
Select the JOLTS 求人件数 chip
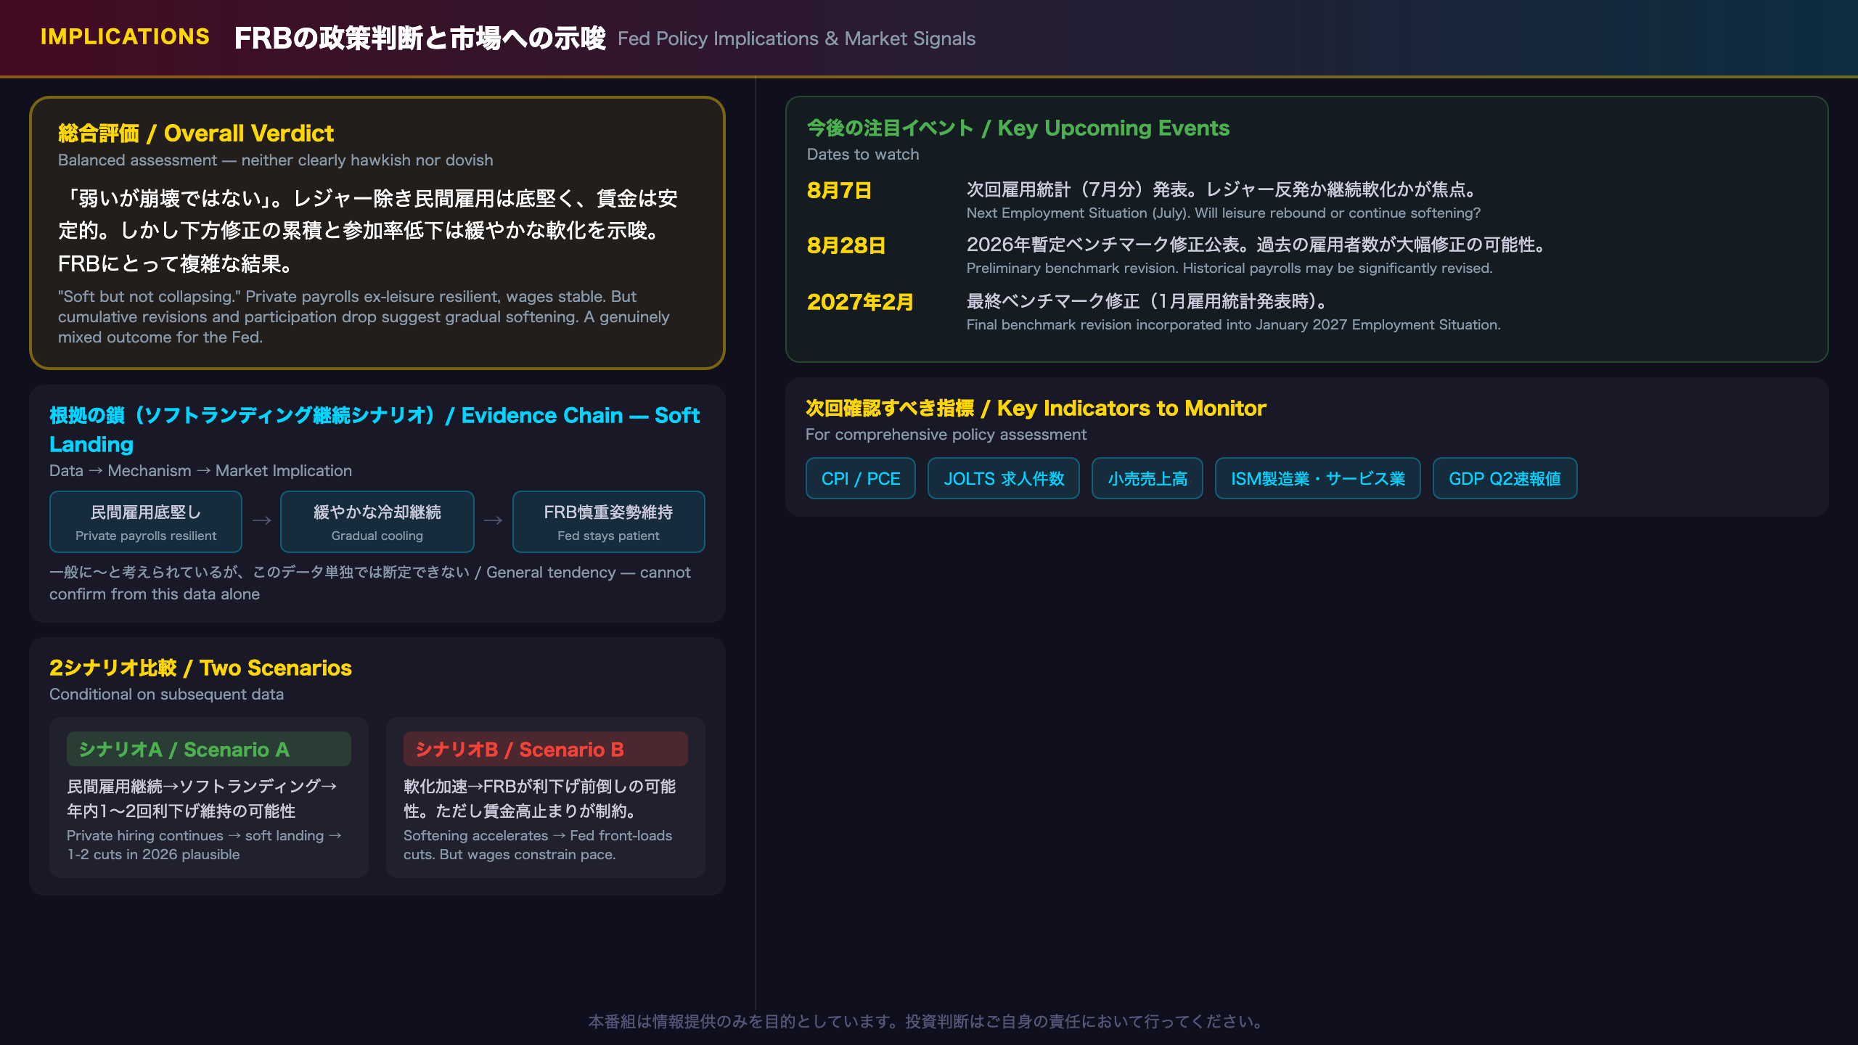point(1004,479)
